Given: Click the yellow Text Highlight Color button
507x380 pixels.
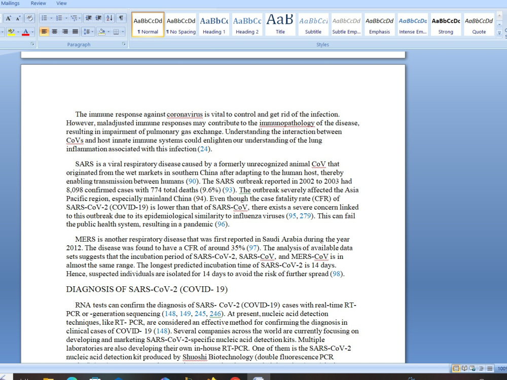Looking at the screenshot, I should (x=11, y=31).
